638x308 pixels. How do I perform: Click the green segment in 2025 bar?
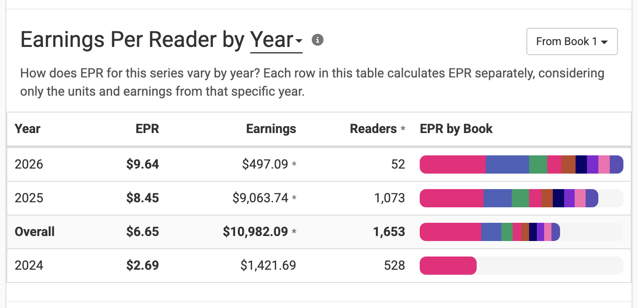[520, 198]
